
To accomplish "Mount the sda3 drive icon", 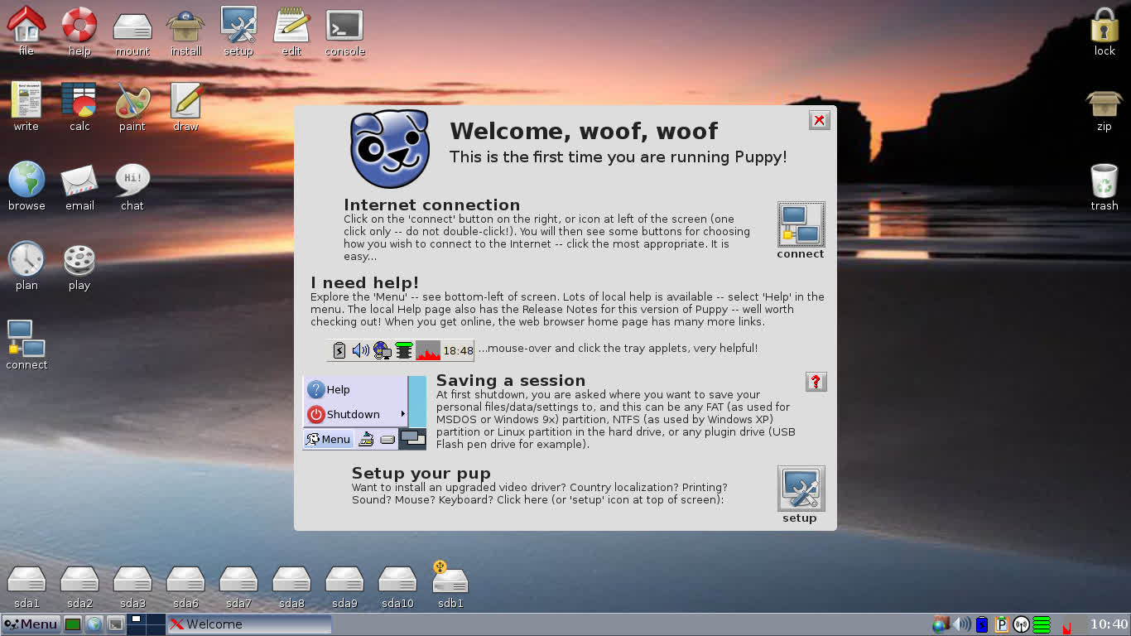I will tap(132, 579).
